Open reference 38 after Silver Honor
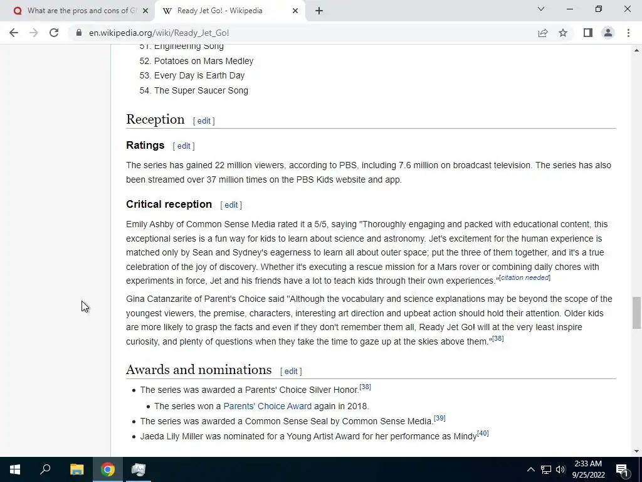The height and width of the screenshot is (482, 642). pyautogui.click(x=366, y=387)
